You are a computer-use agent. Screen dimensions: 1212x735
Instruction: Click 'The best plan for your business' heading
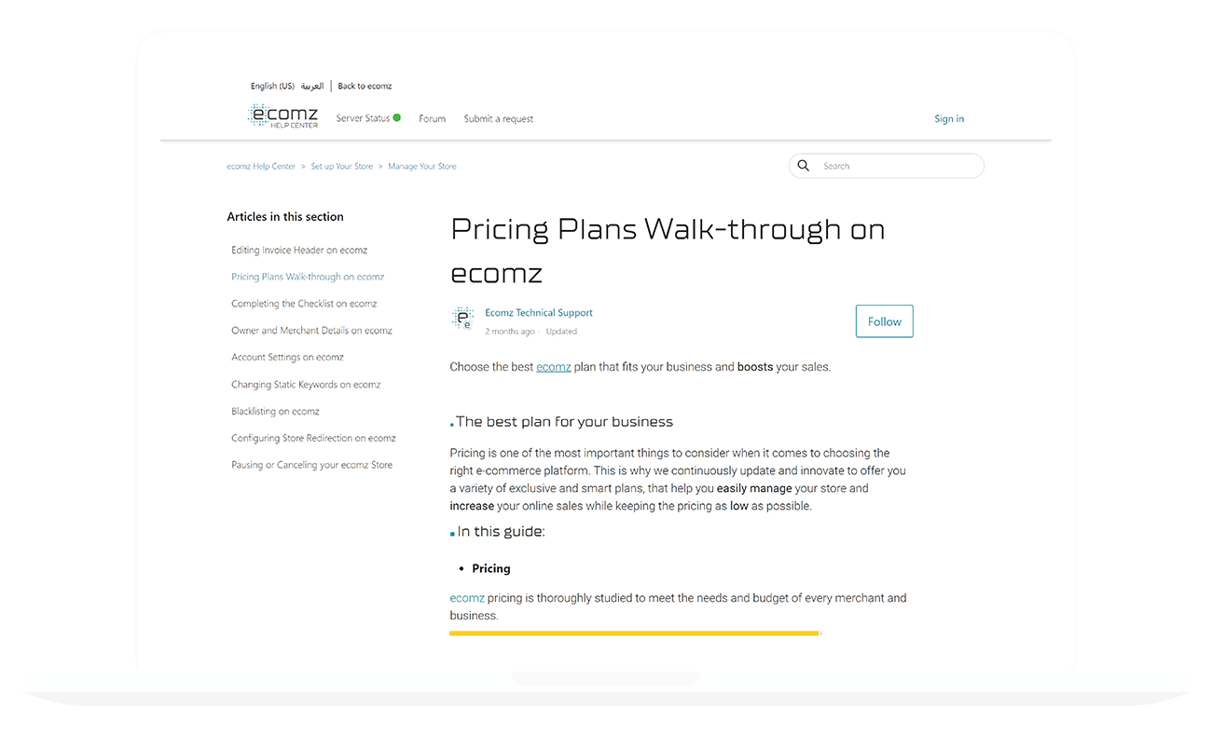tap(564, 422)
